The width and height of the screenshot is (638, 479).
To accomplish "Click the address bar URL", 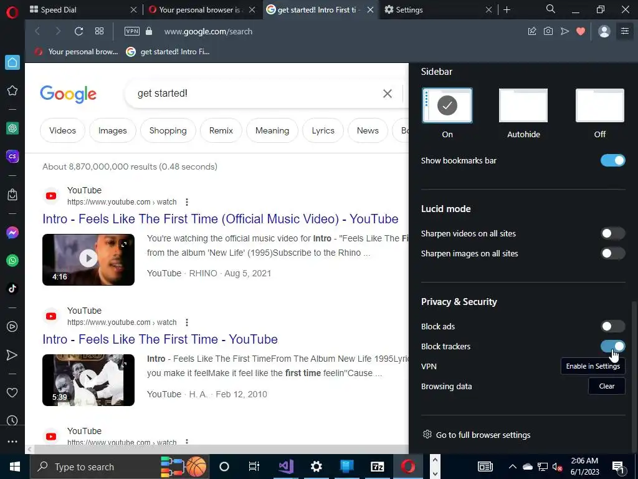I will pos(208,31).
